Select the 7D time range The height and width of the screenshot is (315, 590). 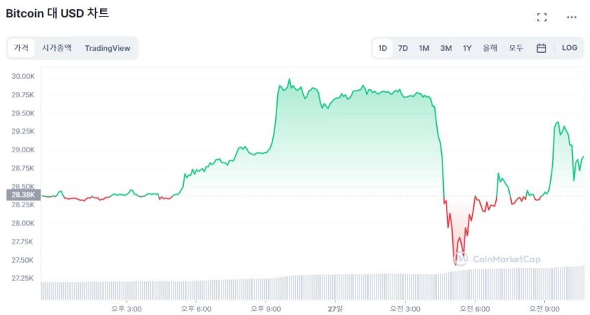point(403,48)
